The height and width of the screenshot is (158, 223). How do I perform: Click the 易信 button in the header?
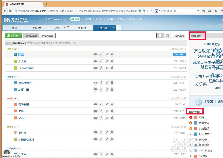(75, 19)
